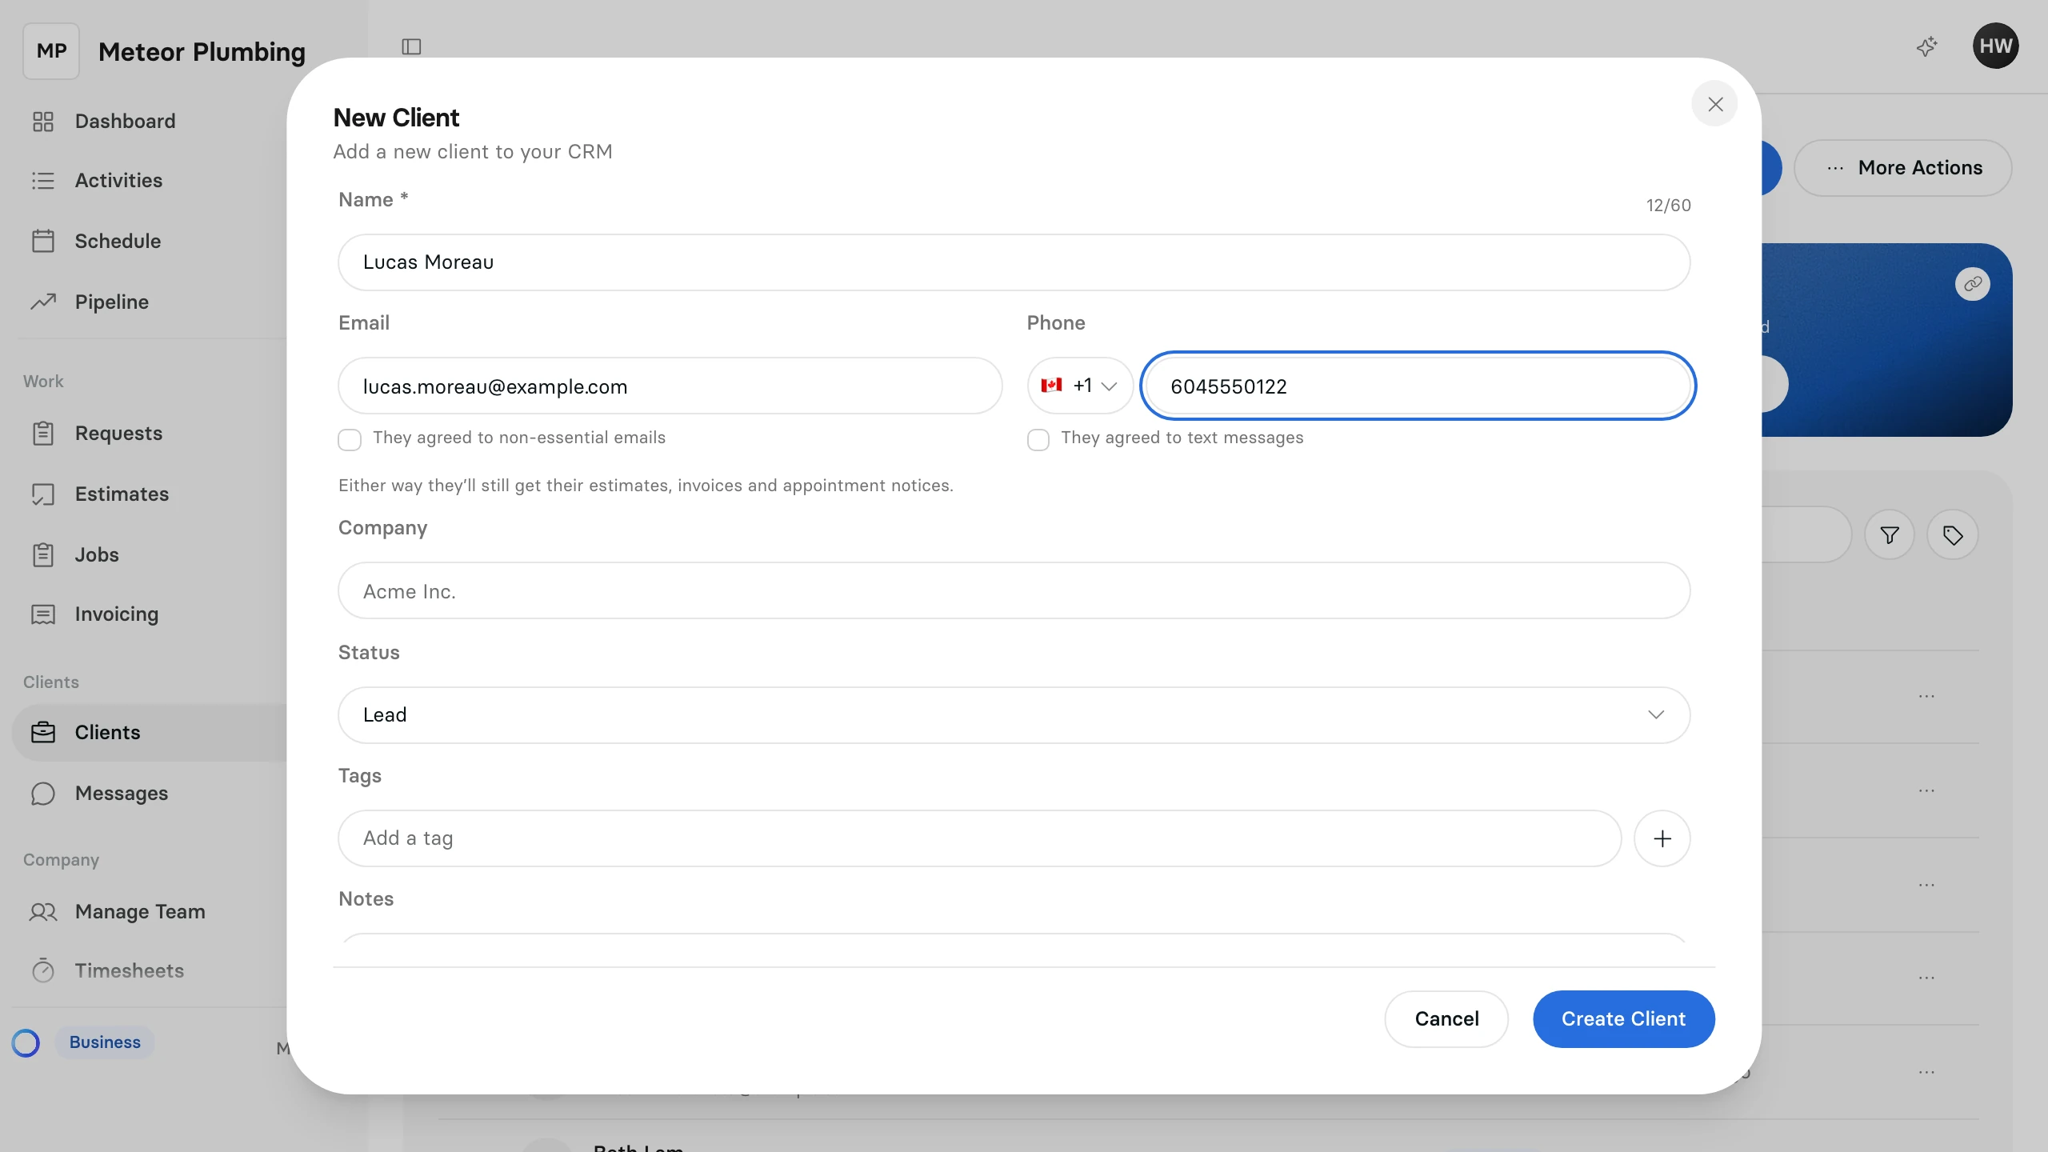
Task: Open the More Actions menu
Action: [x=1903, y=168]
